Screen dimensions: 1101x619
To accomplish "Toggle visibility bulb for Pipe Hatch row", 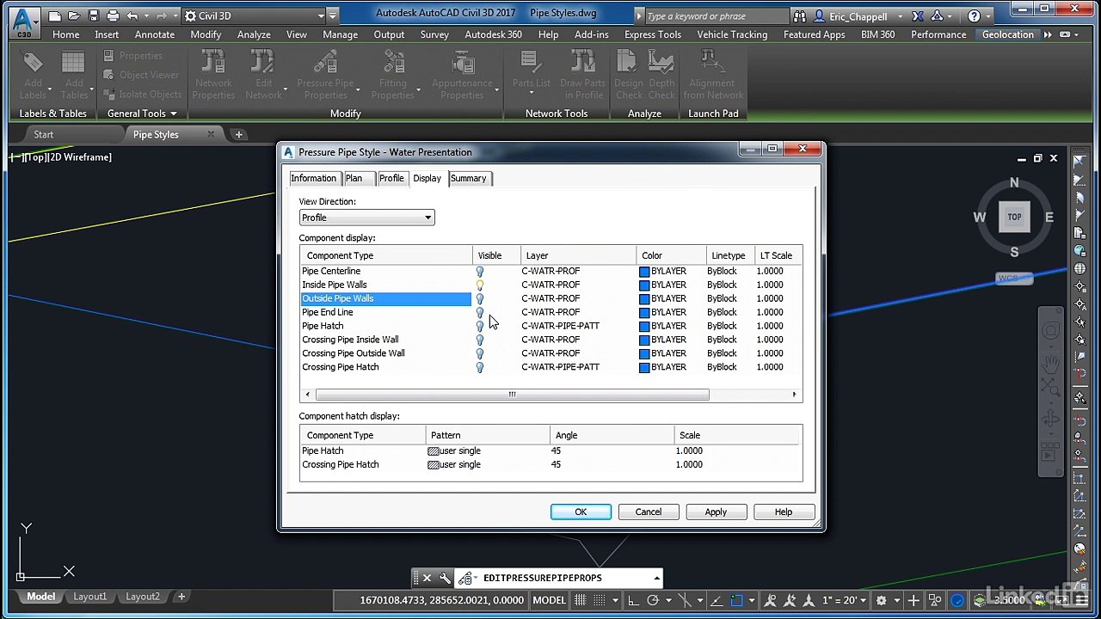I will [x=480, y=326].
